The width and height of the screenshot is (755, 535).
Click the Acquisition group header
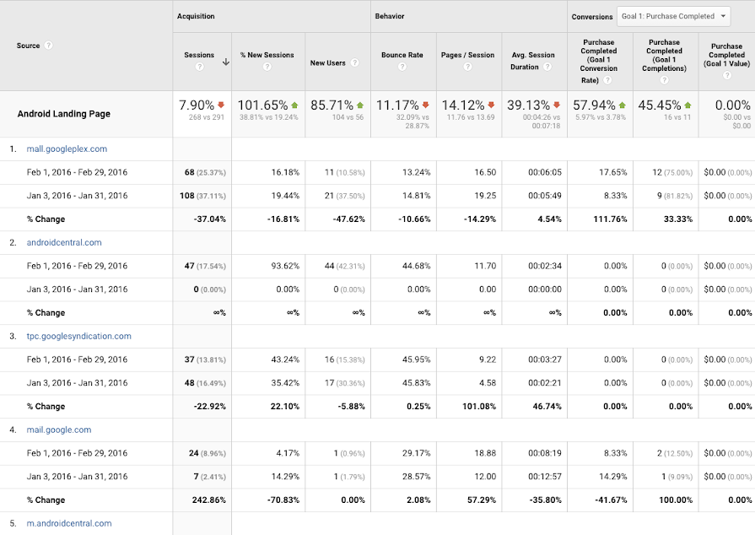pos(196,16)
